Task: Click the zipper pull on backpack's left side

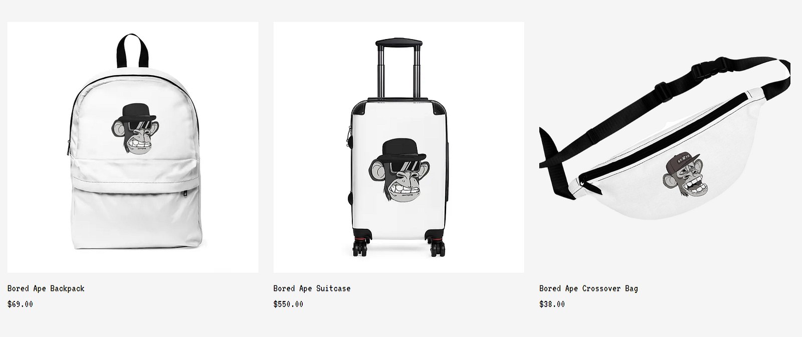Action: coord(69,148)
